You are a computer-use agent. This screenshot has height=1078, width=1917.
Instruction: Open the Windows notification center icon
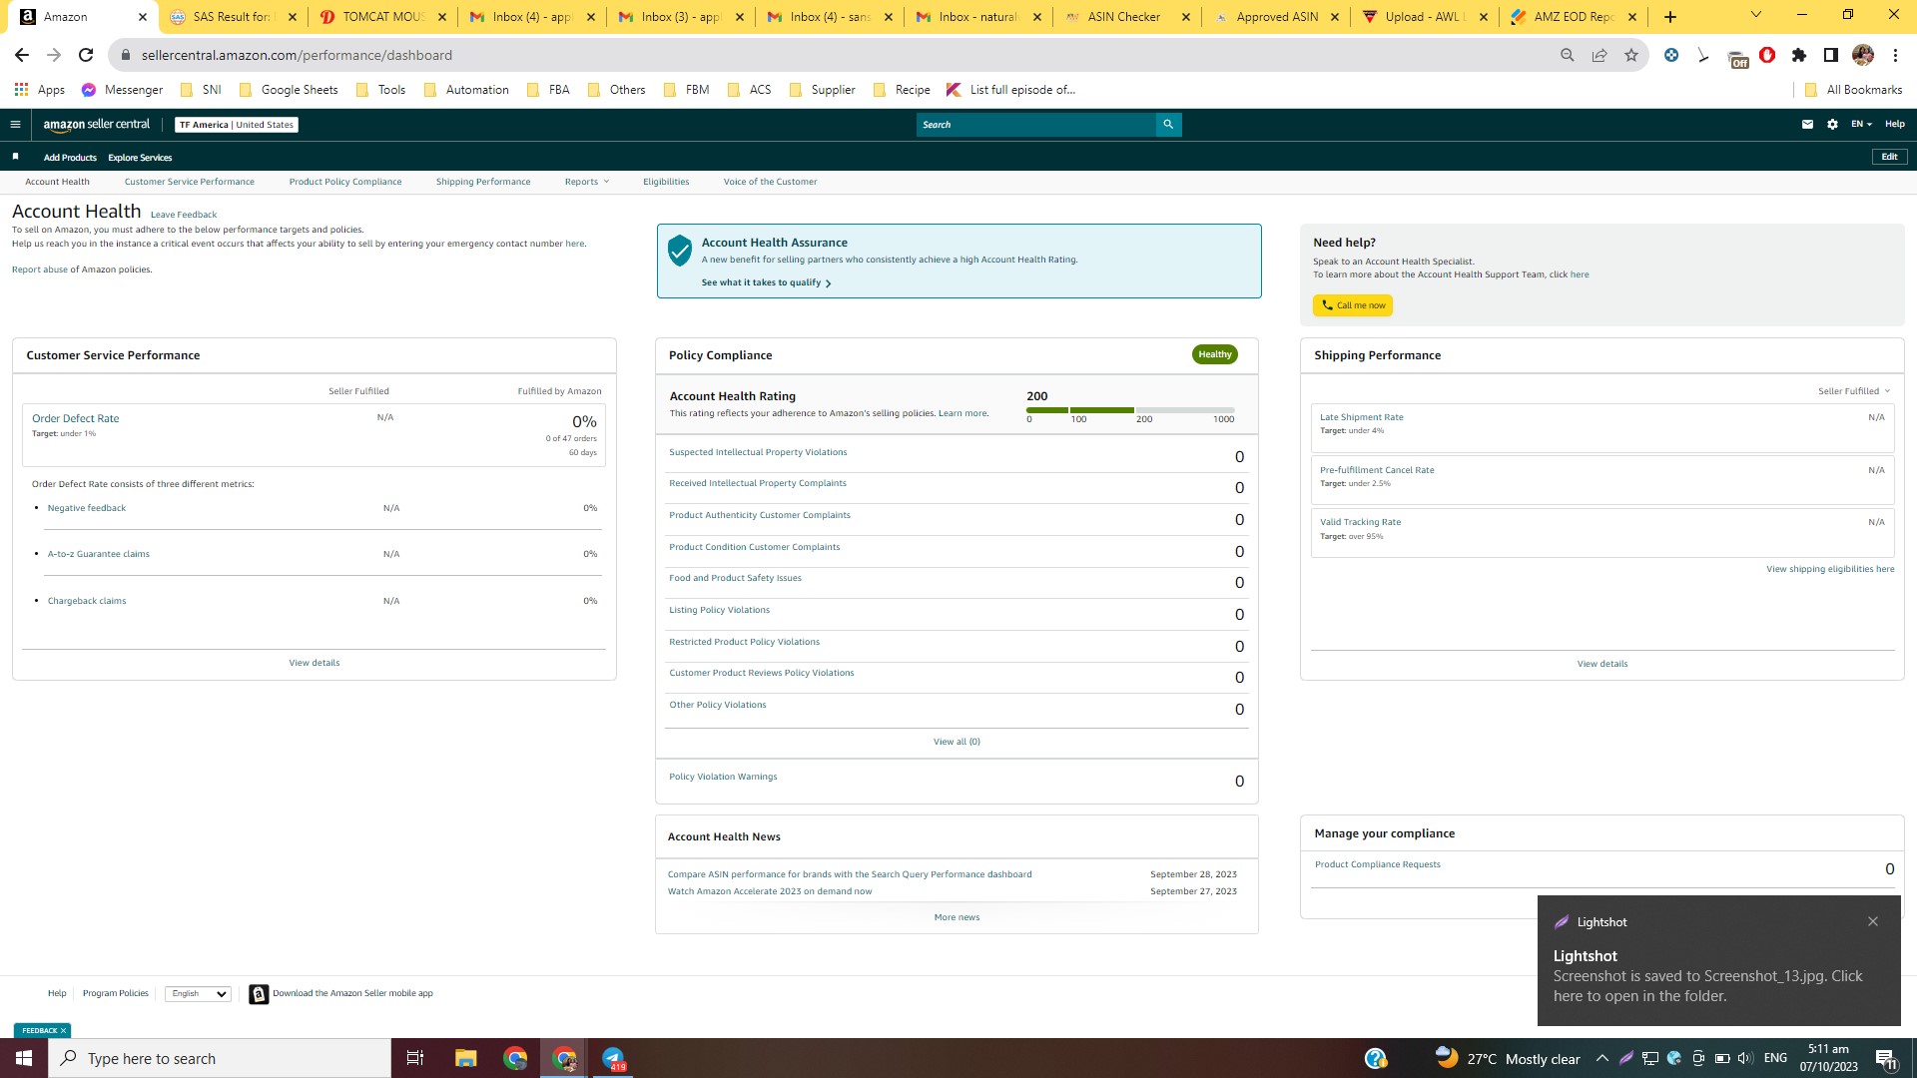coord(1886,1059)
